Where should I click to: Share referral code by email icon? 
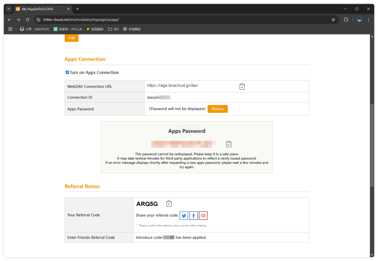click(x=203, y=216)
